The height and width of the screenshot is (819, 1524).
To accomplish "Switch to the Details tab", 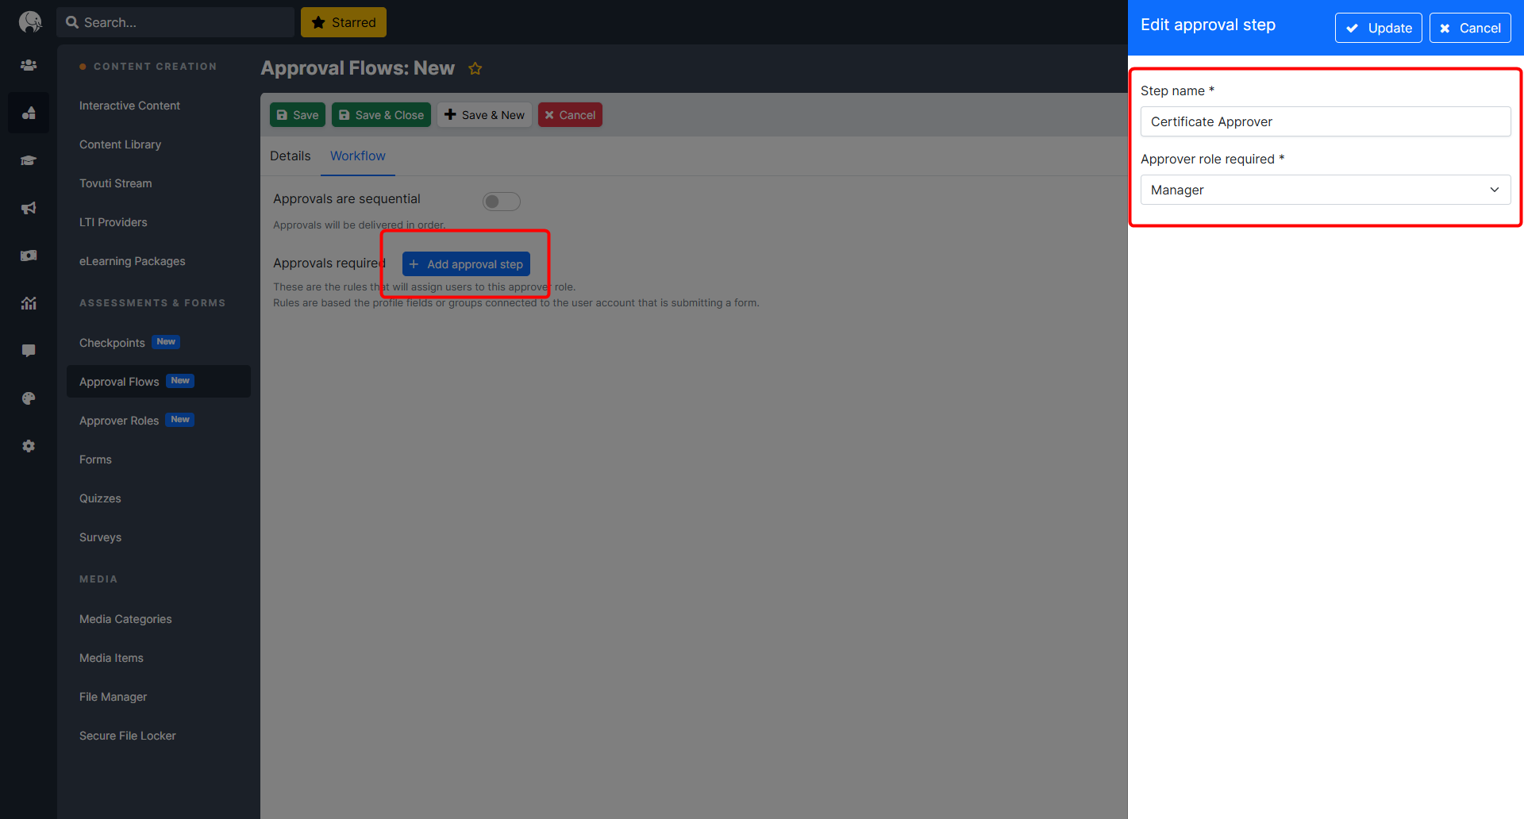I will (x=290, y=156).
